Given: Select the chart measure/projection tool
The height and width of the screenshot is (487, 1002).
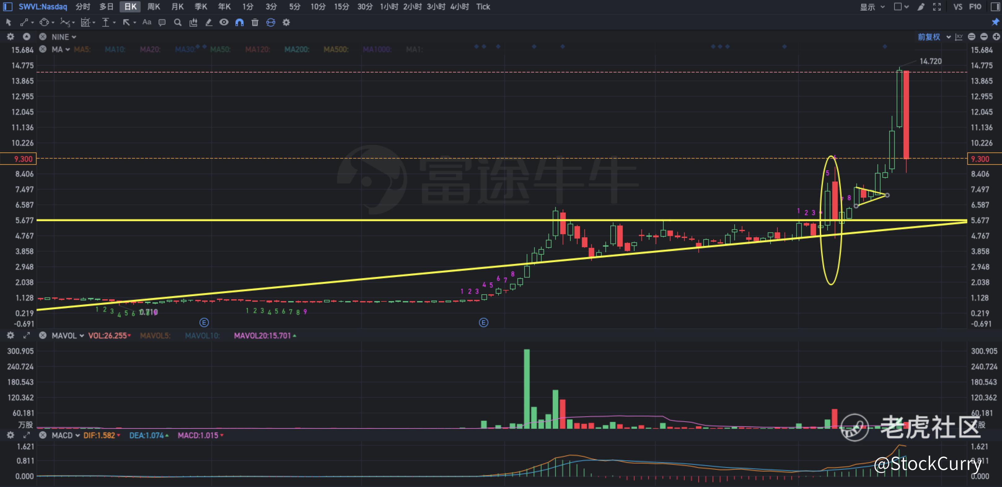Looking at the screenshot, I should point(85,23).
